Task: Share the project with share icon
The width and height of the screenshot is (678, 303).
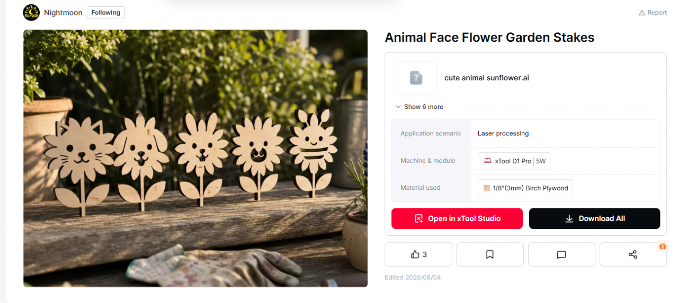Action: point(633,254)
